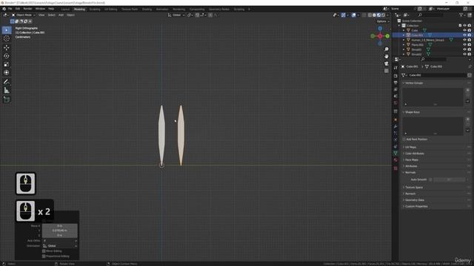Switch perspective/orthographic grid icon in viewport
Image resolution: width=474 pixels, height=266 pixels.
click(387, 71)
